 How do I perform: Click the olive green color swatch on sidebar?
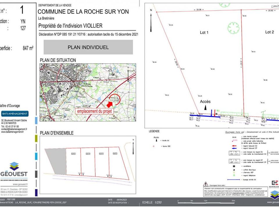(x=36, y=138)
